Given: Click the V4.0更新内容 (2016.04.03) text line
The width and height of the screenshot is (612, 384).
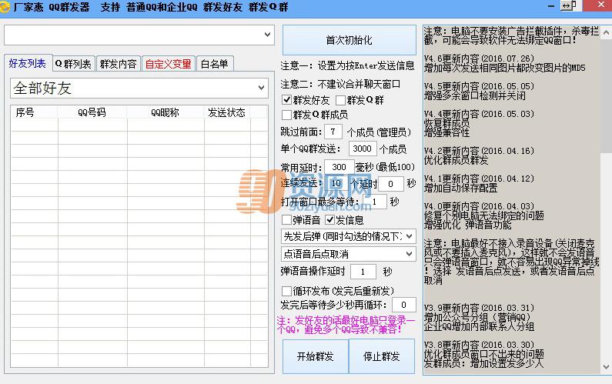Looking at the screenshot, I should [x=479, y=206].
